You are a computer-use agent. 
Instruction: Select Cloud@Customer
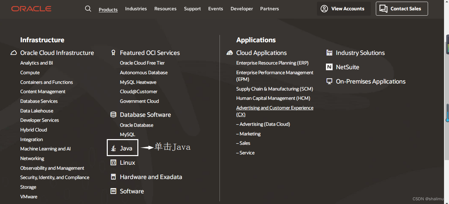coord(139,92)
